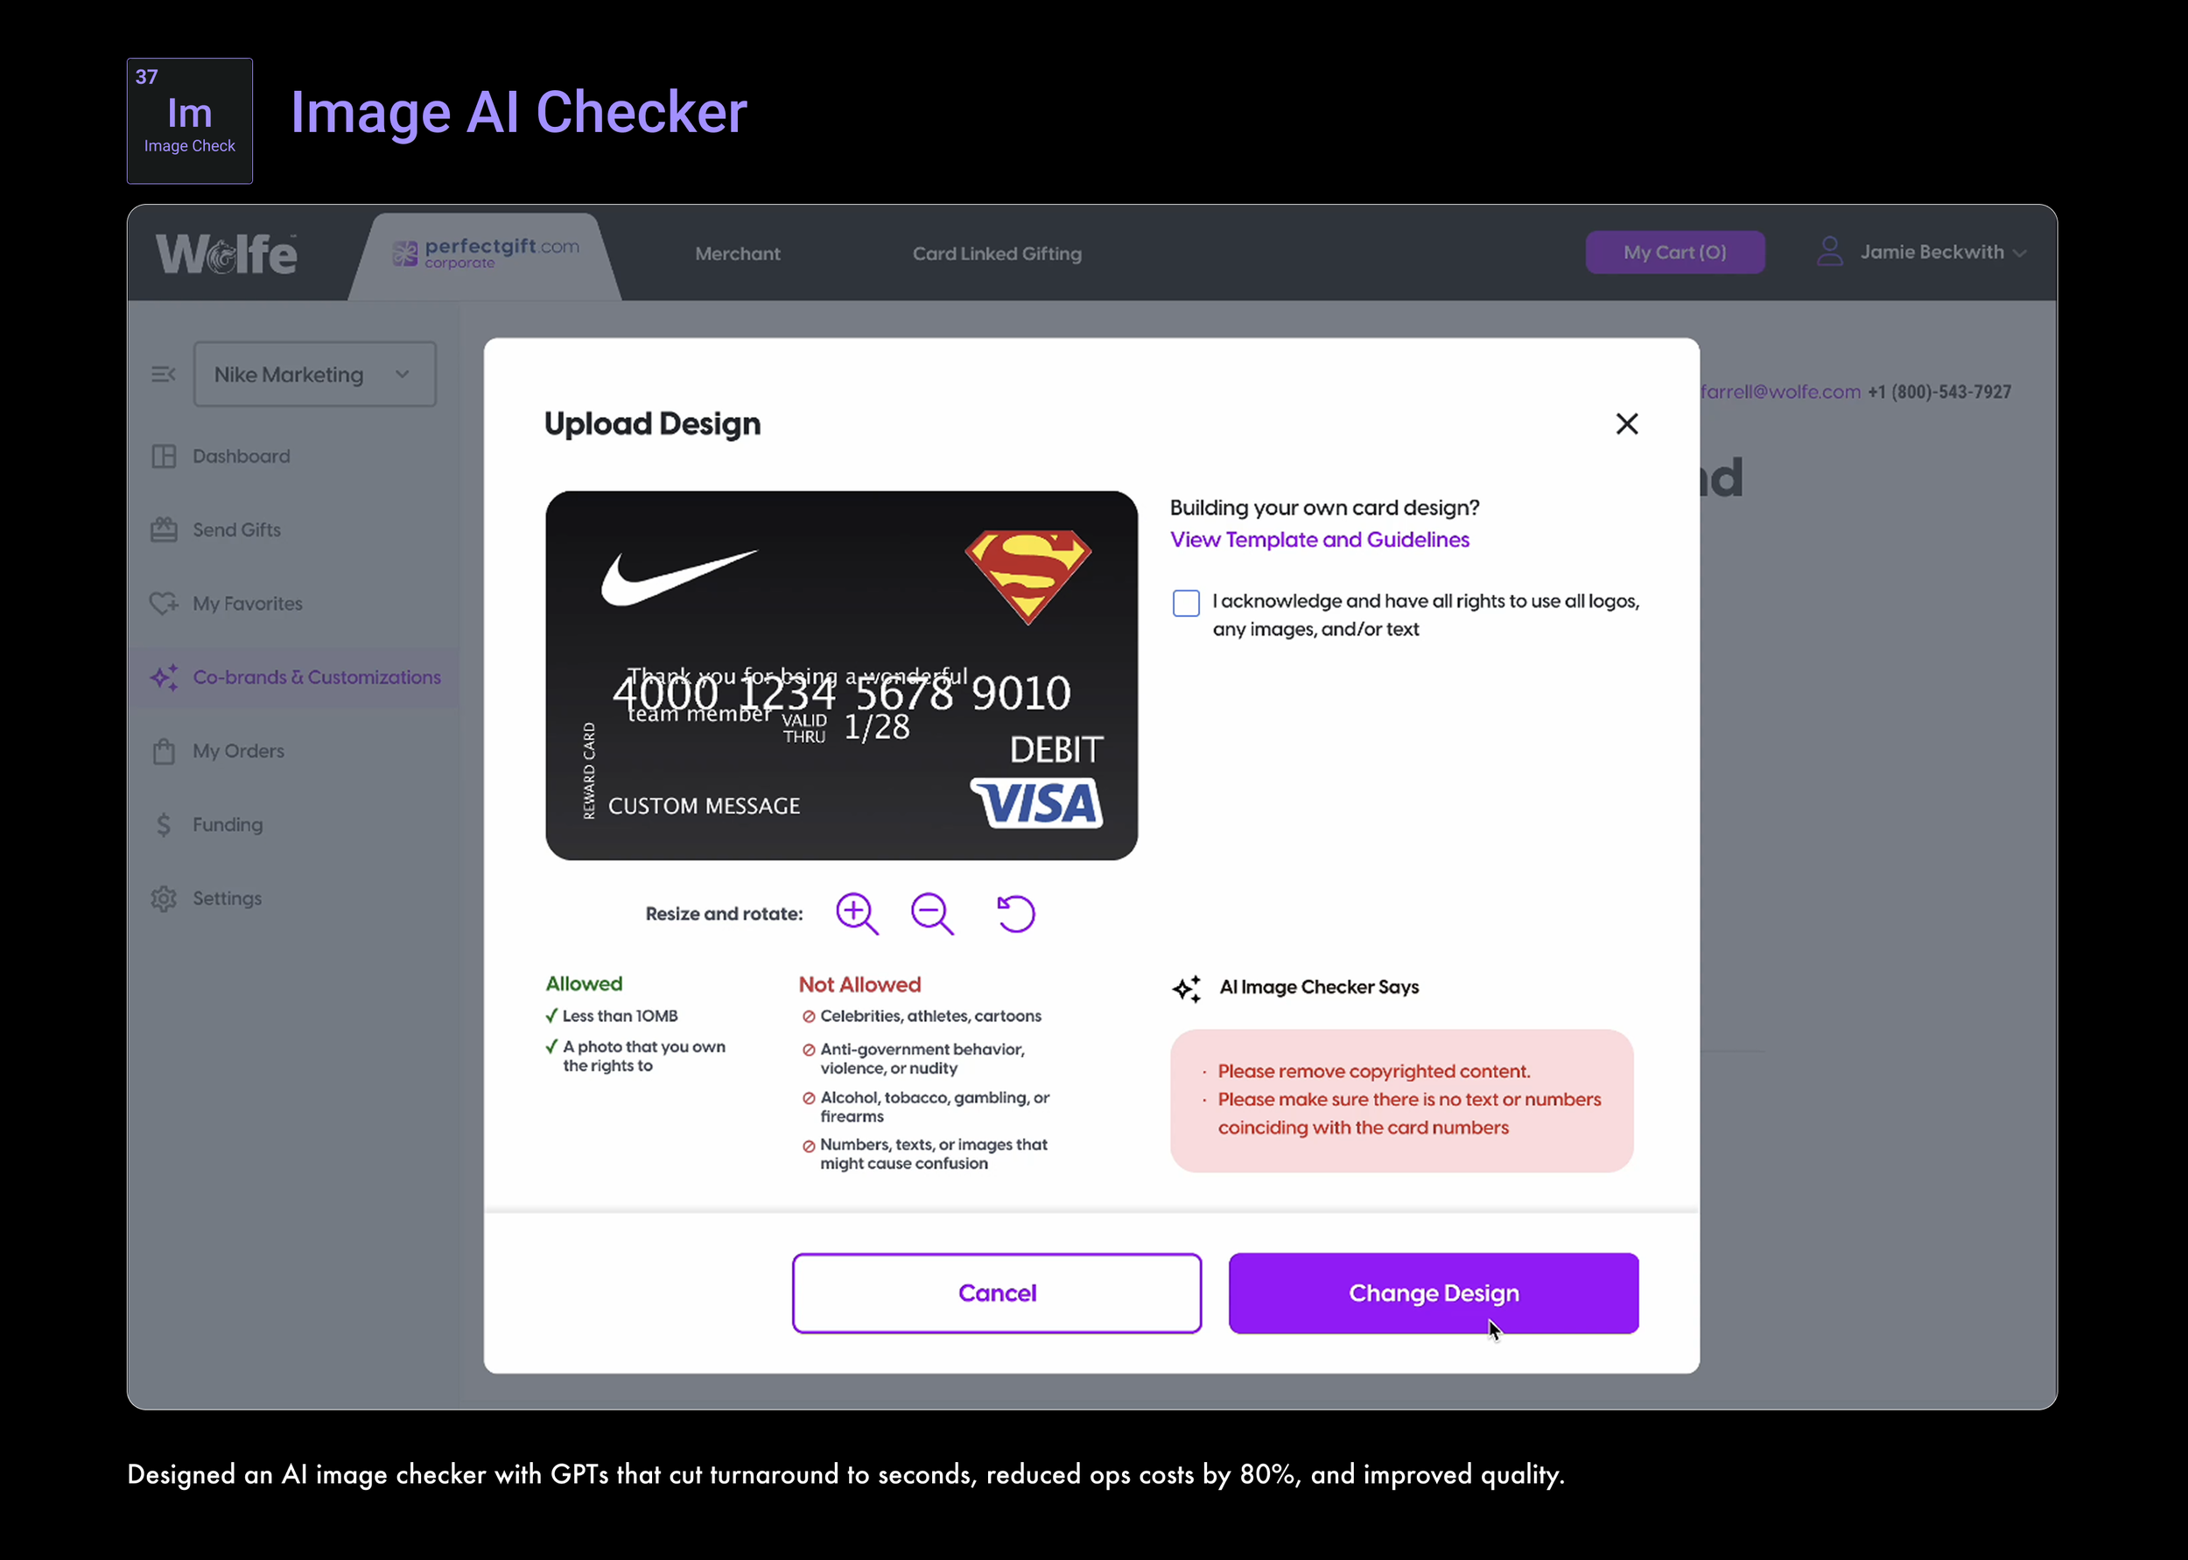2188x1560 pixels.
Task: Rotate the card design using the rotate icon
Action: 1014,913
